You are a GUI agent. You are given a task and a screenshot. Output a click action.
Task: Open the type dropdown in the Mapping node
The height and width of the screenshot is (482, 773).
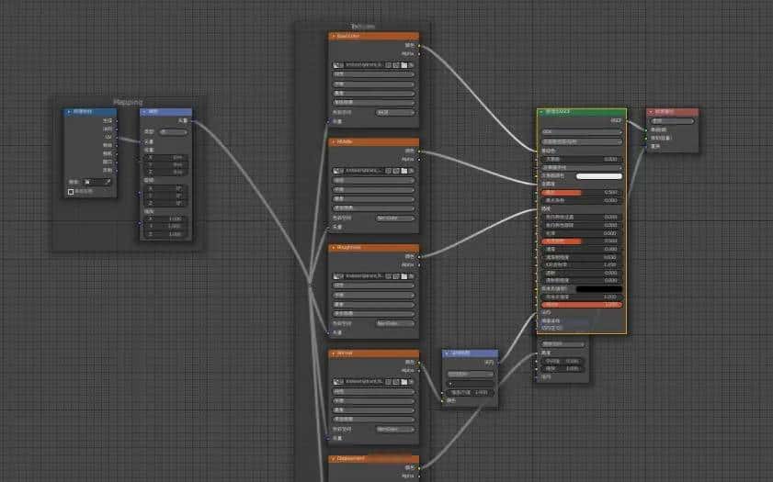tap(173, 132)
